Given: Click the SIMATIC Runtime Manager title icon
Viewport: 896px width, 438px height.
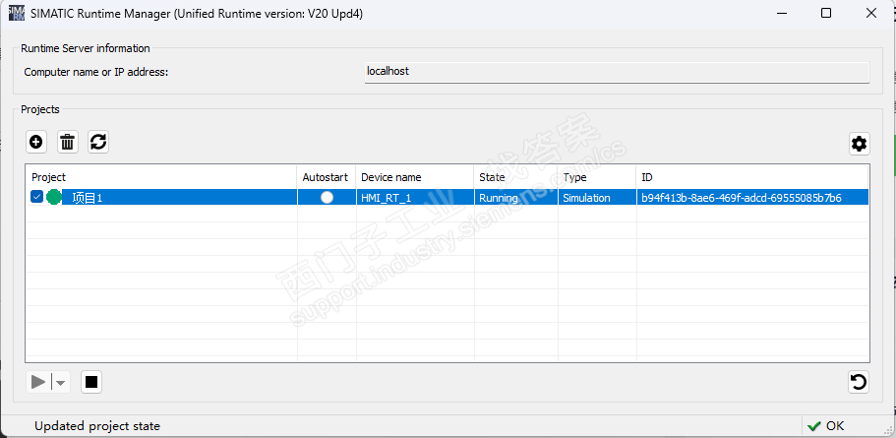Looking at the screenshot, I should [16, 13].
